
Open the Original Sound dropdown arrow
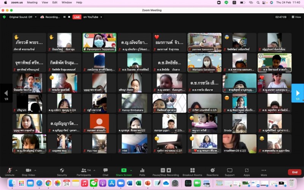(36, 17)
